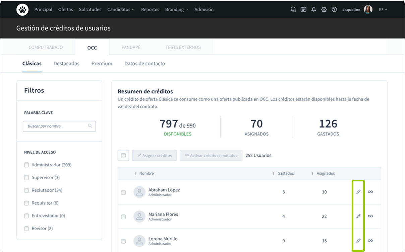This screenshot has height=252, width=405.
Task: Click the help question mark icon
Action: pos(334,10)
